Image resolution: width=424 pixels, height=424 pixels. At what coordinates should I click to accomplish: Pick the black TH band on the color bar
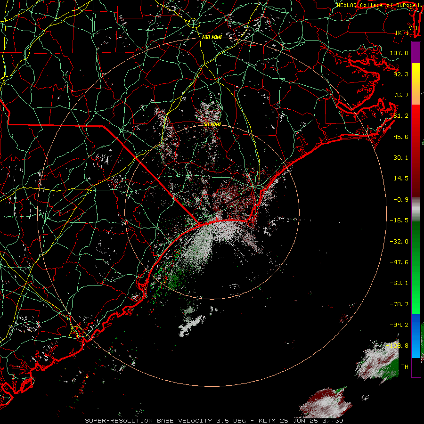pos(416,367)
